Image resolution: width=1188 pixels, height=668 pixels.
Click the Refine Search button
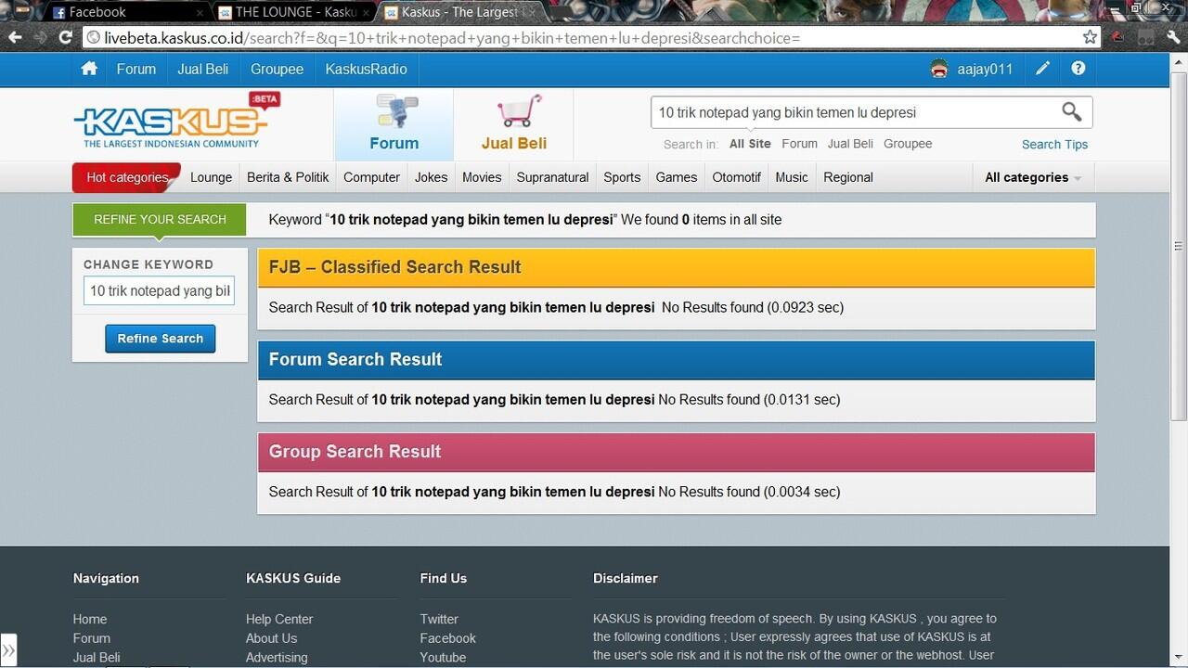click(160, 339)
